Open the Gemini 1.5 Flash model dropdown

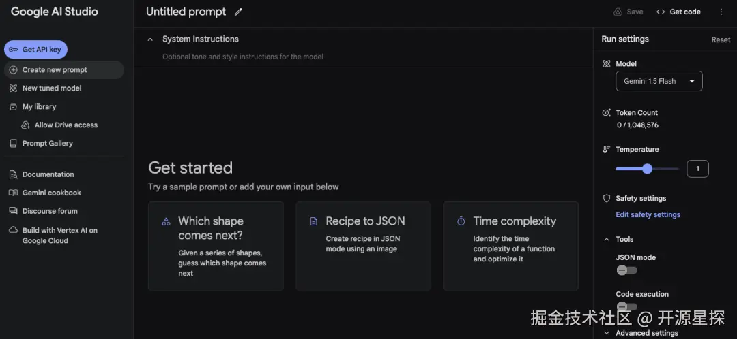pos(659,81)
